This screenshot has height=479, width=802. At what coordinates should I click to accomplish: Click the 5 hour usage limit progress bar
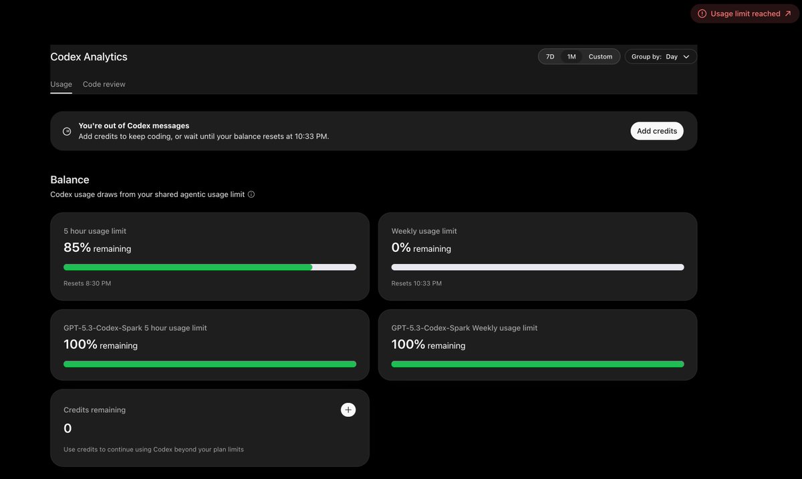click(x=210, y=267)
